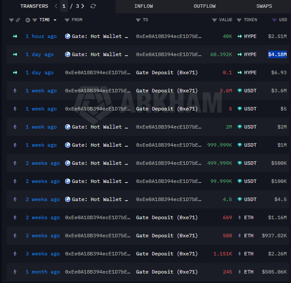Image resolution: width=291 pixels, height=283 pixels.
Task: Click ETH token icon in $505.06K row
Action: point(240,272)
